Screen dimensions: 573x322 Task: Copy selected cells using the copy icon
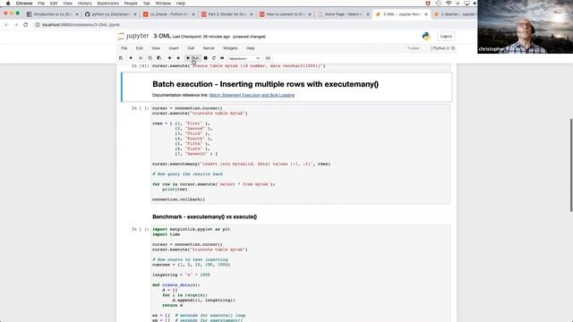coord(150,58)
